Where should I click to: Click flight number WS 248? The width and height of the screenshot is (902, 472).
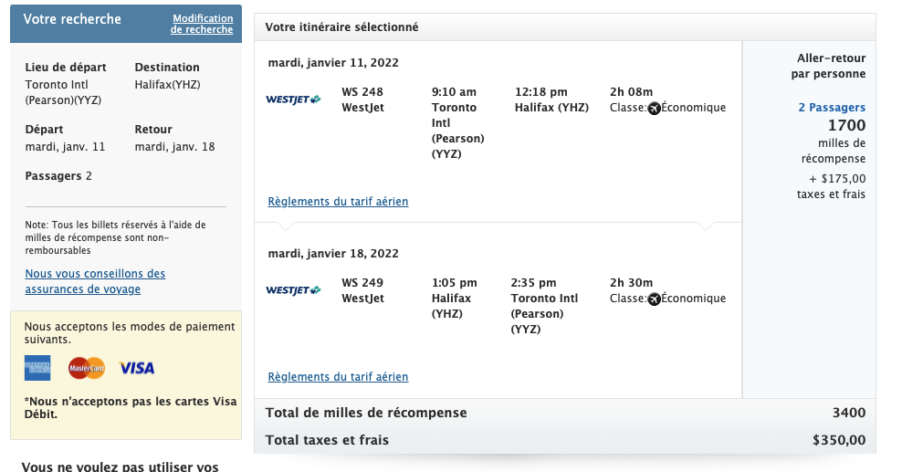[x=362, y=92]
